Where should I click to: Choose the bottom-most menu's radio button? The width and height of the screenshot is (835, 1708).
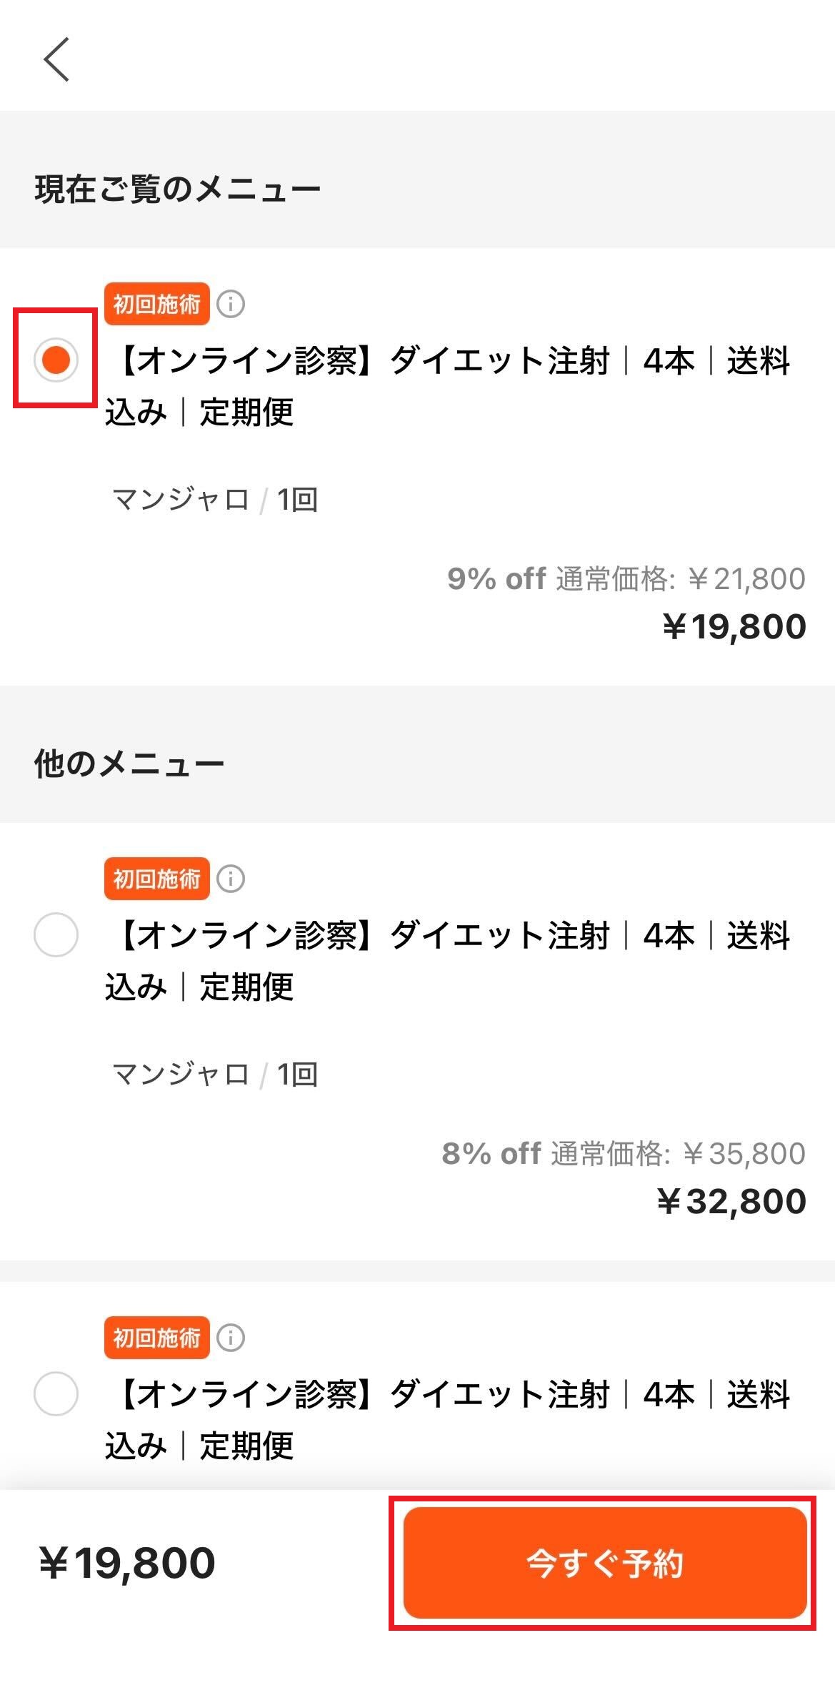pyautogui.click(x=56, y=1393)
